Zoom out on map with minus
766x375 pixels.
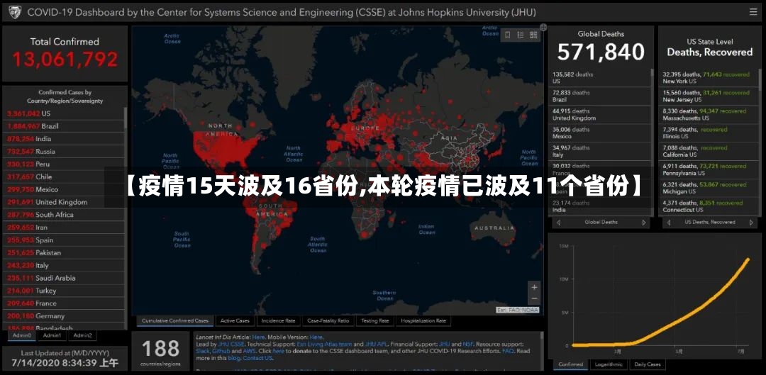pyautogui.click(x=535, y=299)
